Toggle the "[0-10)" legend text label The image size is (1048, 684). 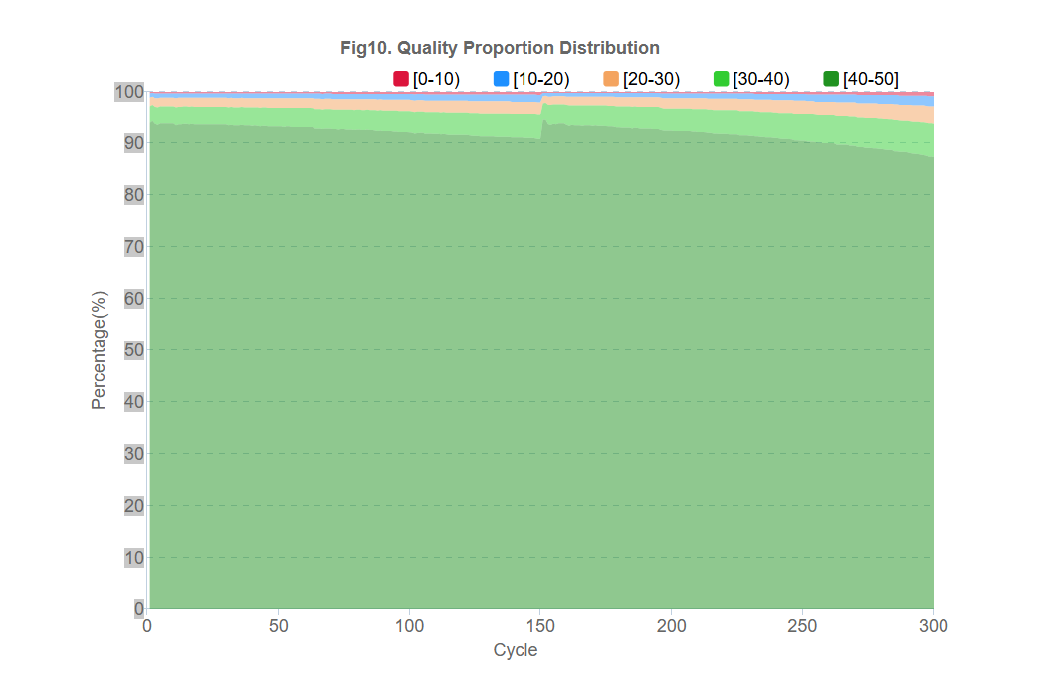pos(436,79)
